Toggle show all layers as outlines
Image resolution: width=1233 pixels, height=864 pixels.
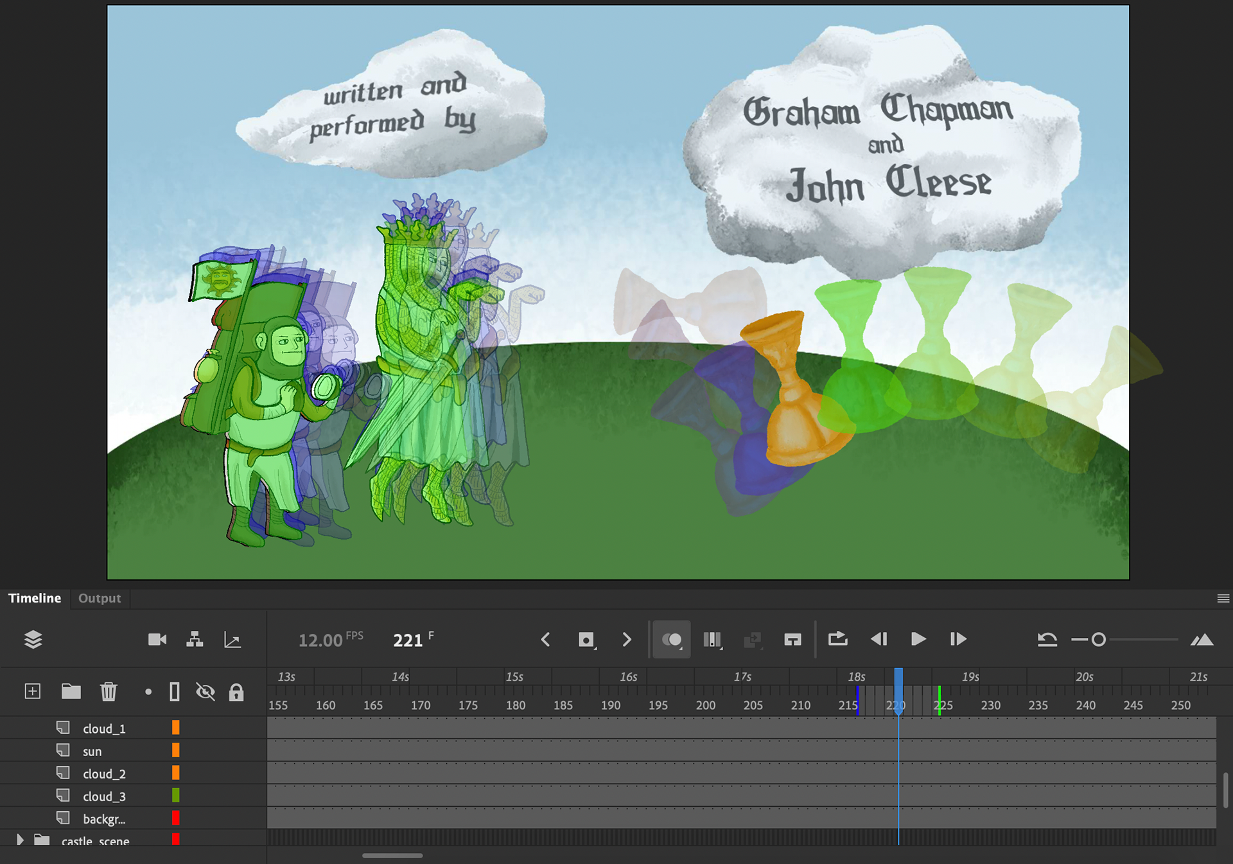tap(174, 692)
